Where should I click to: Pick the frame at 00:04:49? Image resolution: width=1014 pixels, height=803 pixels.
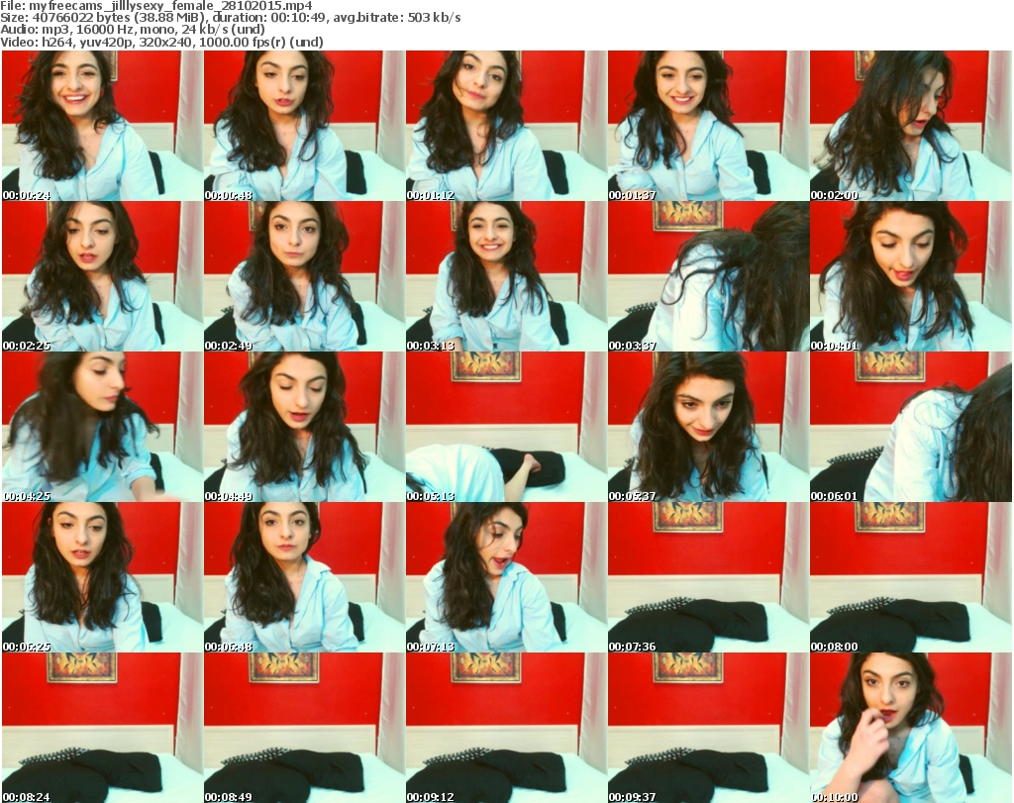[305, 427]
